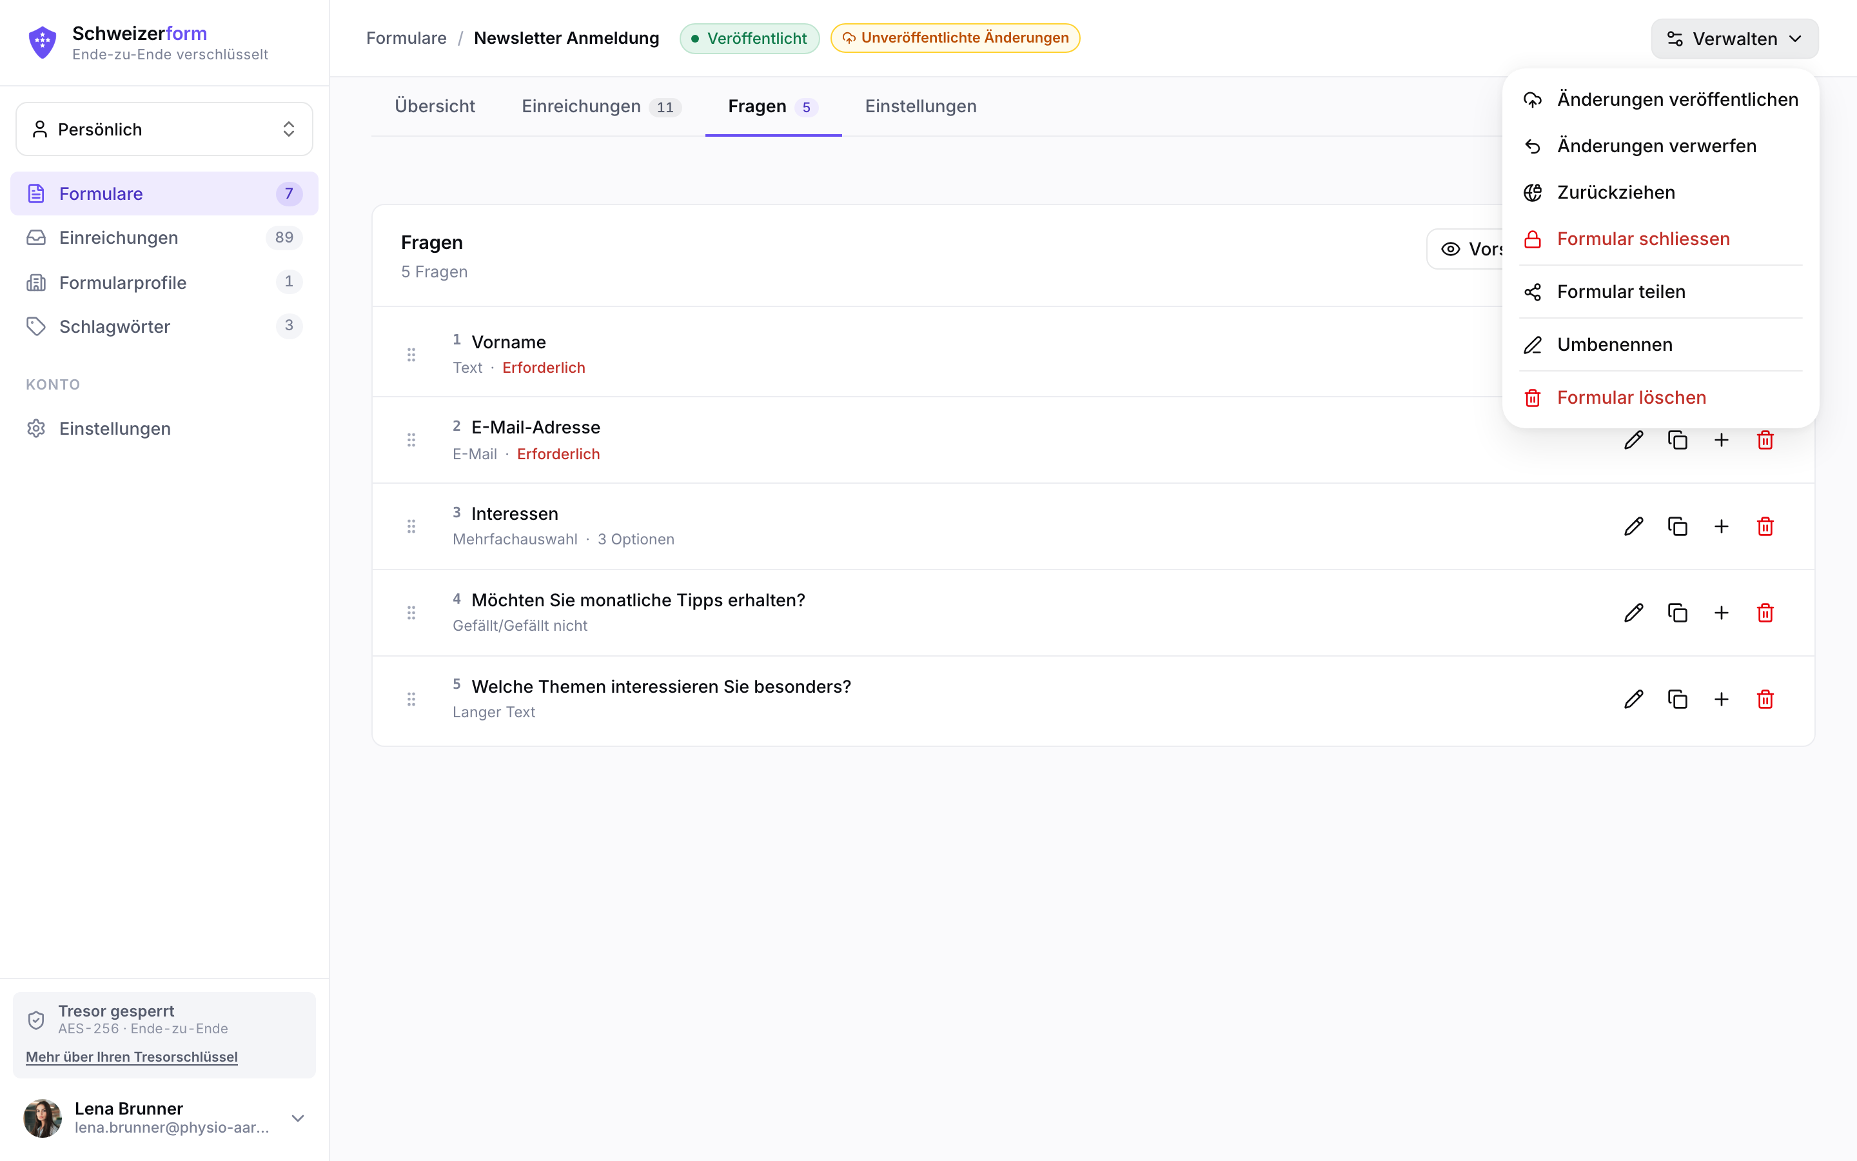Open the Persönlich workspace selector
The height and width of the screenshot is (1161, 1857).
tap(164, 129)
